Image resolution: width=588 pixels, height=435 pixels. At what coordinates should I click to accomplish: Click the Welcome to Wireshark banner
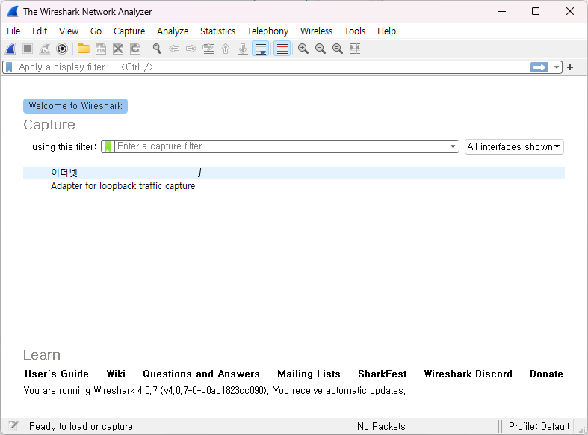pyautogui.click(x=75, y=106)
